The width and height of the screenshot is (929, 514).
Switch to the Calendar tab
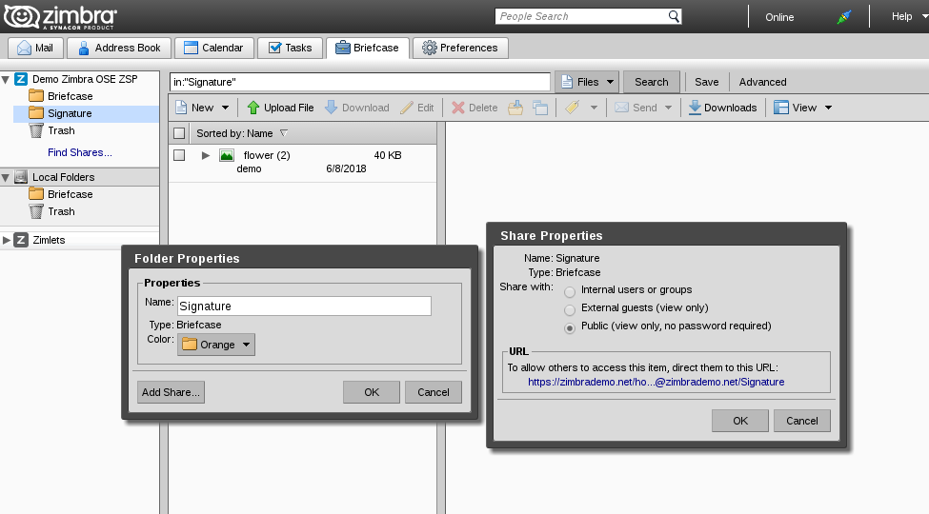213,48
